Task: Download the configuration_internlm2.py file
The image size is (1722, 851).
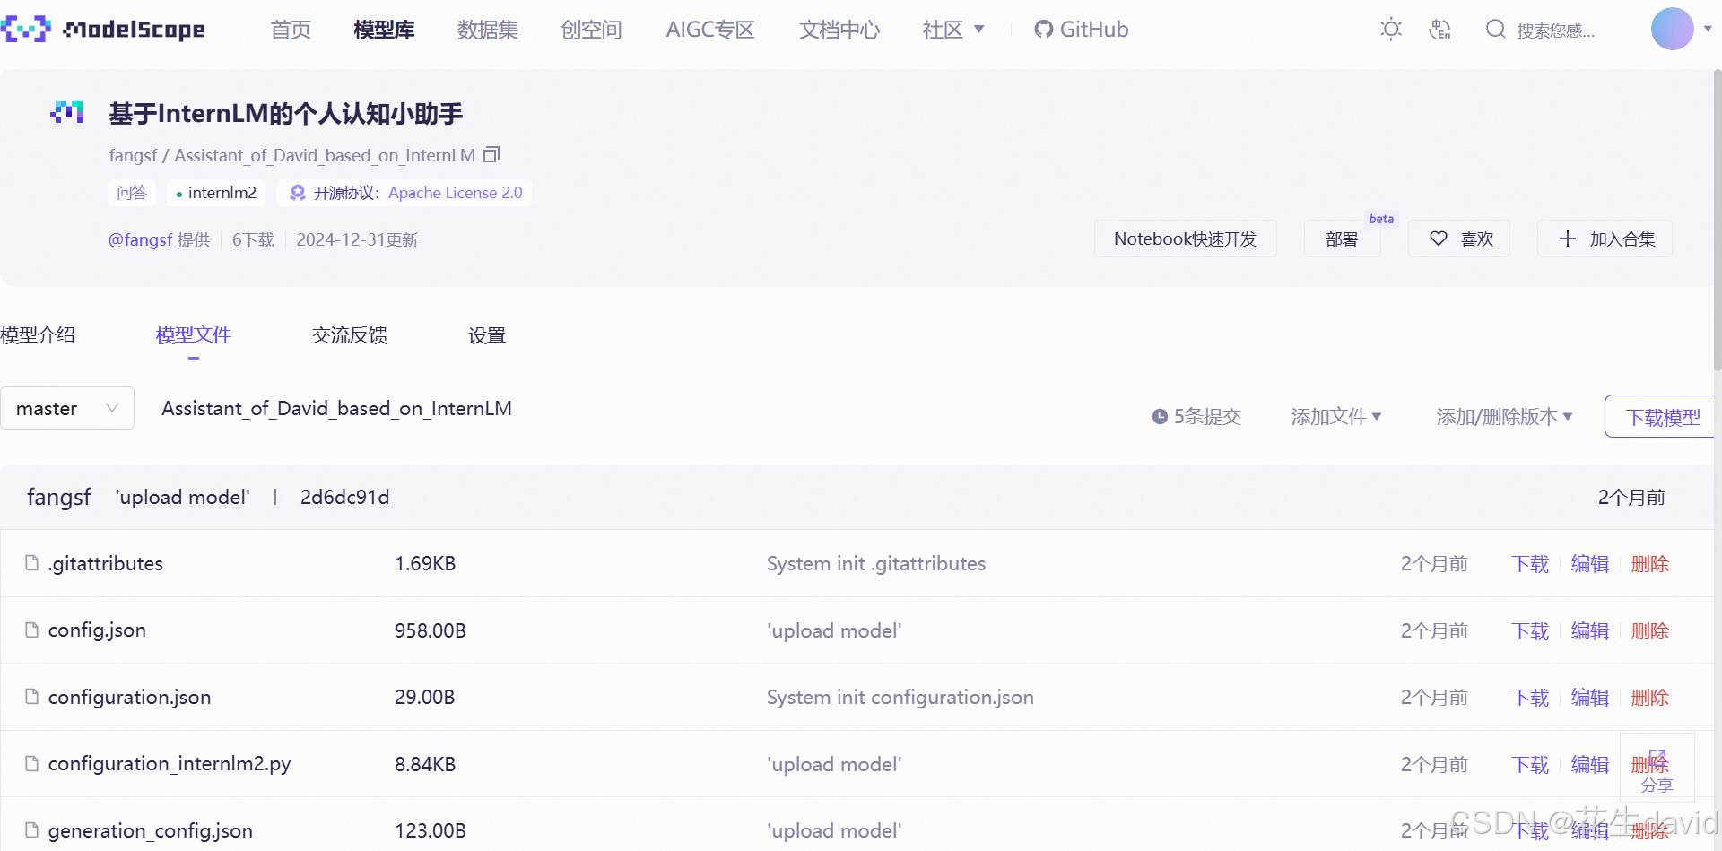Action: click(x=1530, y=765)
